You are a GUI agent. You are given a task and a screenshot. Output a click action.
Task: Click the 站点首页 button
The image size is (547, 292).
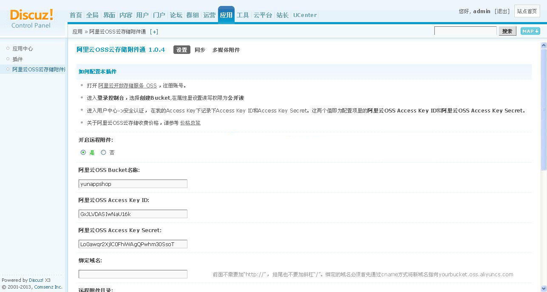pos(527,11)
